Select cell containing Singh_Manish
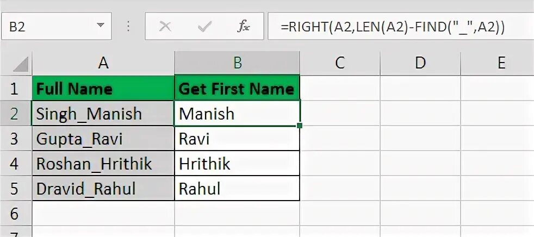 (x=103, y=114)
